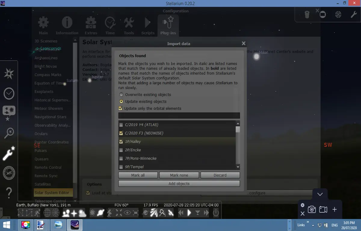Toggle the Telrad sight icon
The width and height of the screenshot is (361, 231).
(338, 14)
